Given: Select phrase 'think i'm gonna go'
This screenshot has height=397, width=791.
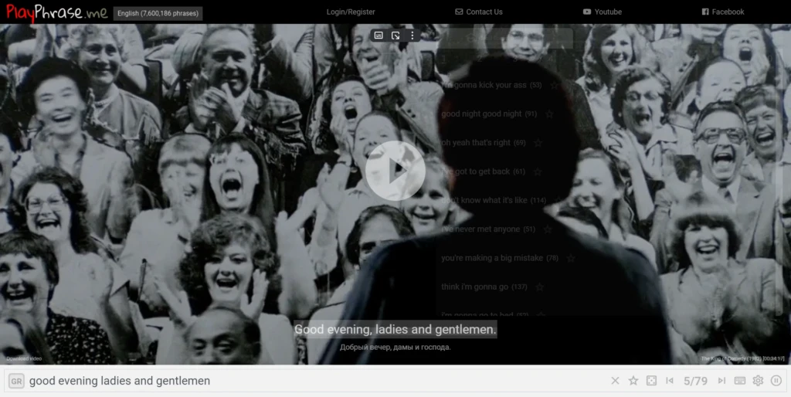Looking at the screenshot, I should pyautogui.click(x=475, y=287).
